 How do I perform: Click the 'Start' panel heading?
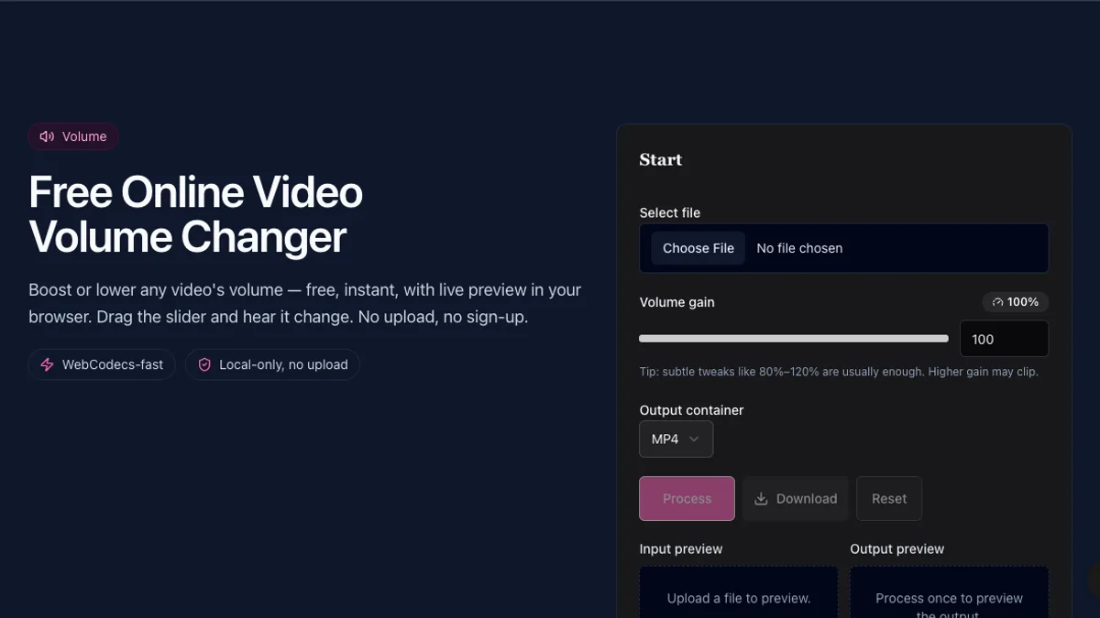click(661, 159)
